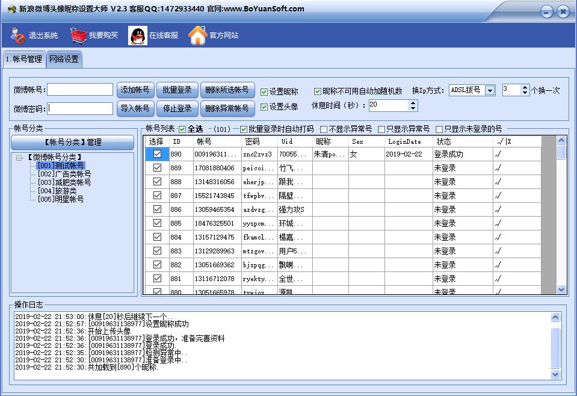Collapse the 【微博帐号分类】 tree node
Screen dimensions: 577x396
(x=19, y=158)
